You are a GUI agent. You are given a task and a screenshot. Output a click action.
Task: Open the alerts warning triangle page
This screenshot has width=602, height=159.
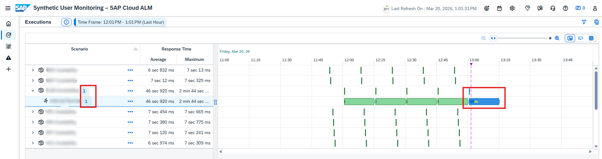(9, 58)
